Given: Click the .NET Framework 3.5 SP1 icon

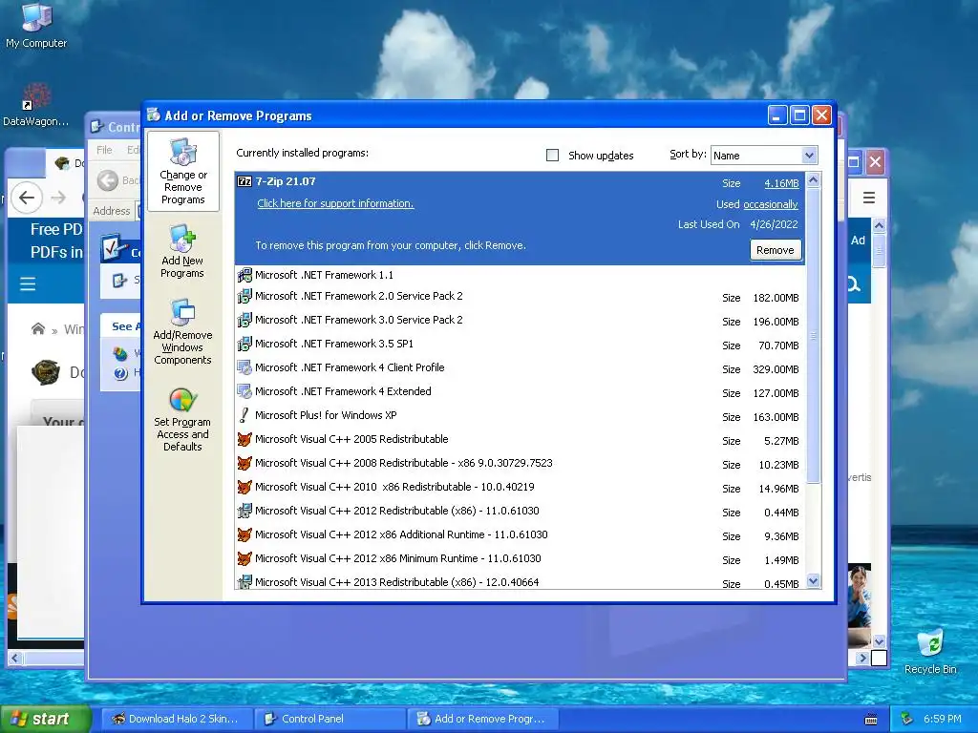Looking at the screenshot, I should click(x=244, y=344).
